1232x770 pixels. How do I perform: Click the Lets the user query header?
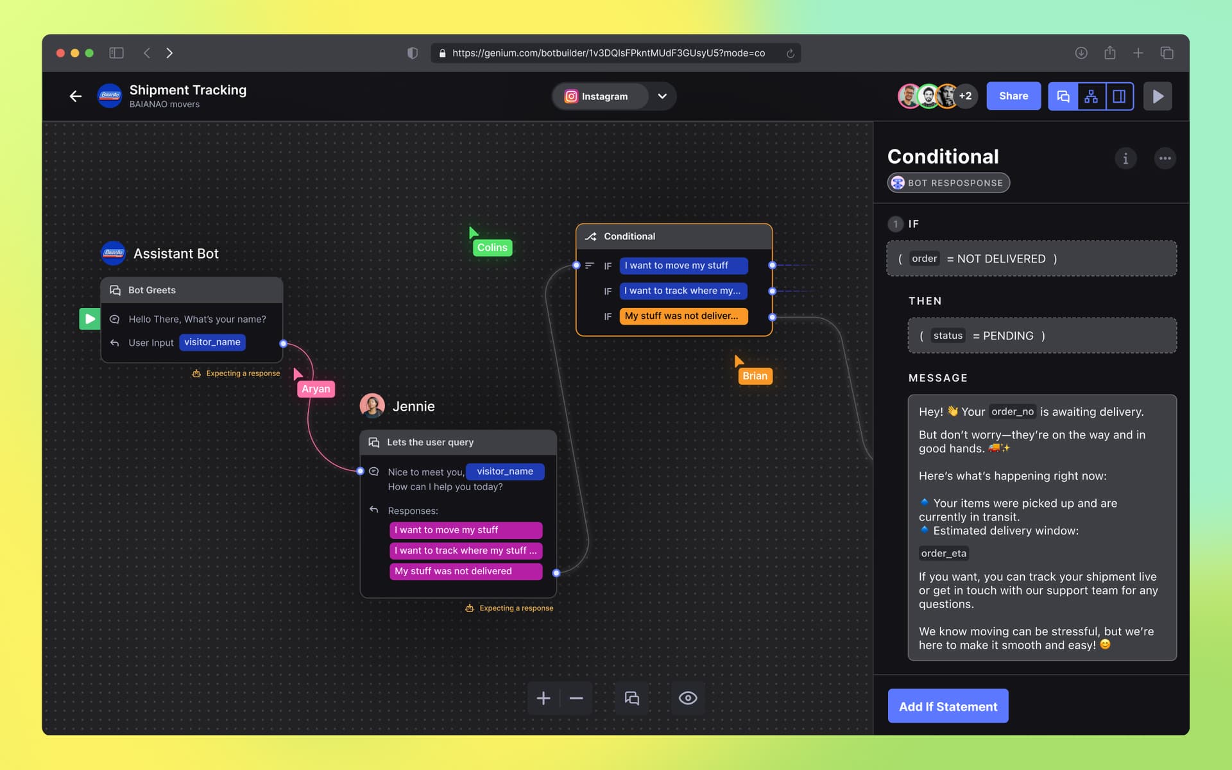458,442
